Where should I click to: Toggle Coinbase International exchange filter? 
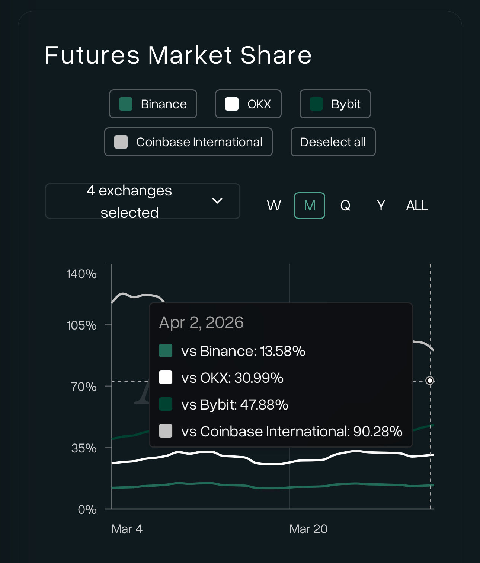[x=188, y=142]
